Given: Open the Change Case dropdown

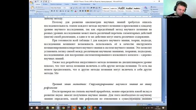Looking at the screenshot, I should point(69,11).
